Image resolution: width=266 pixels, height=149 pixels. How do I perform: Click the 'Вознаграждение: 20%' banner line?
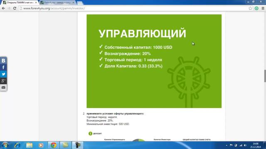128,53
